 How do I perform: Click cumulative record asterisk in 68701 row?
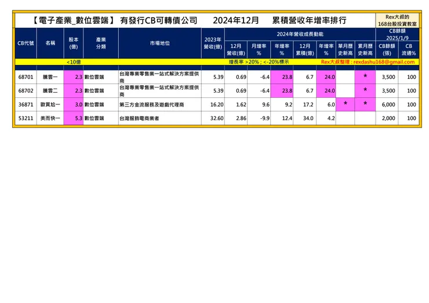point(365,76)
